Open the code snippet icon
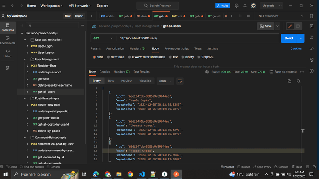The height and width of the screenshot is (179, 319). (312, 48)
